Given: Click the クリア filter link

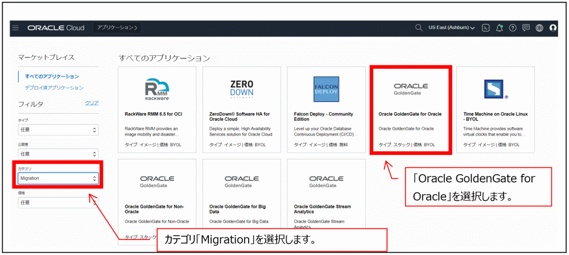Looking at the screenshot, I should tap(92, 103).
